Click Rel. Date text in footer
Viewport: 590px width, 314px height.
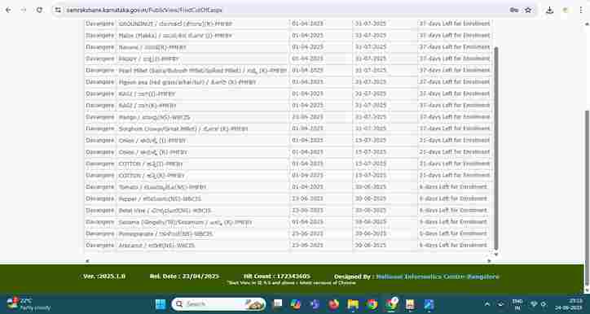[184, 277]
